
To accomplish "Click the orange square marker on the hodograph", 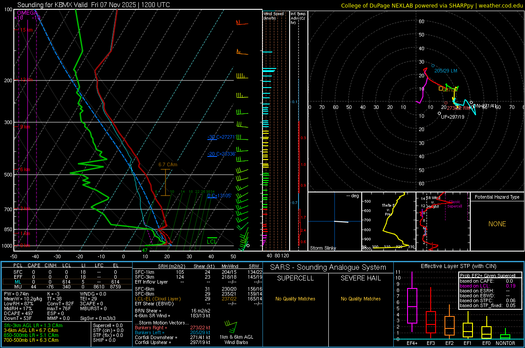I will (x=441, y=89).
